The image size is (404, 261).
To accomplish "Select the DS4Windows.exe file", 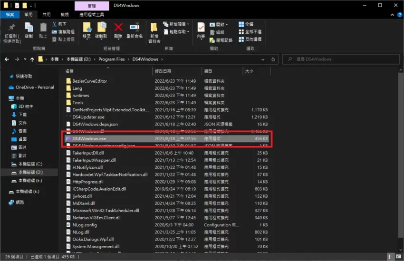I will [167, 139].
